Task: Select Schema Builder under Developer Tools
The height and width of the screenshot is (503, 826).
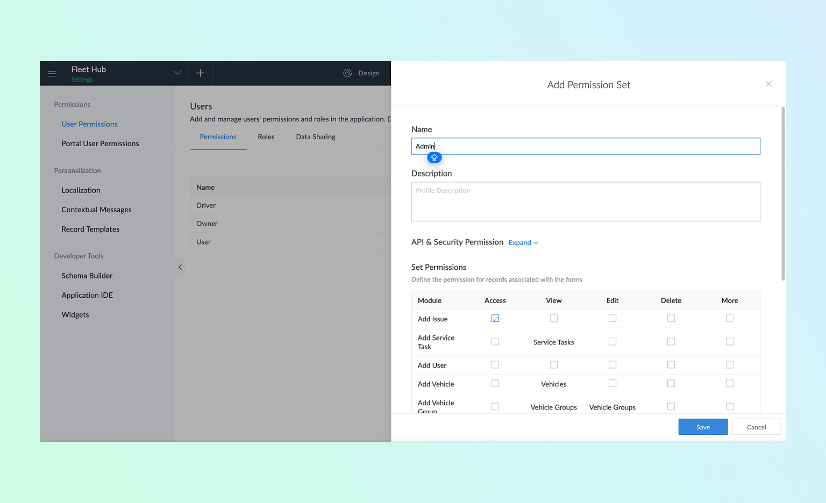Action: tap(87, 276)
